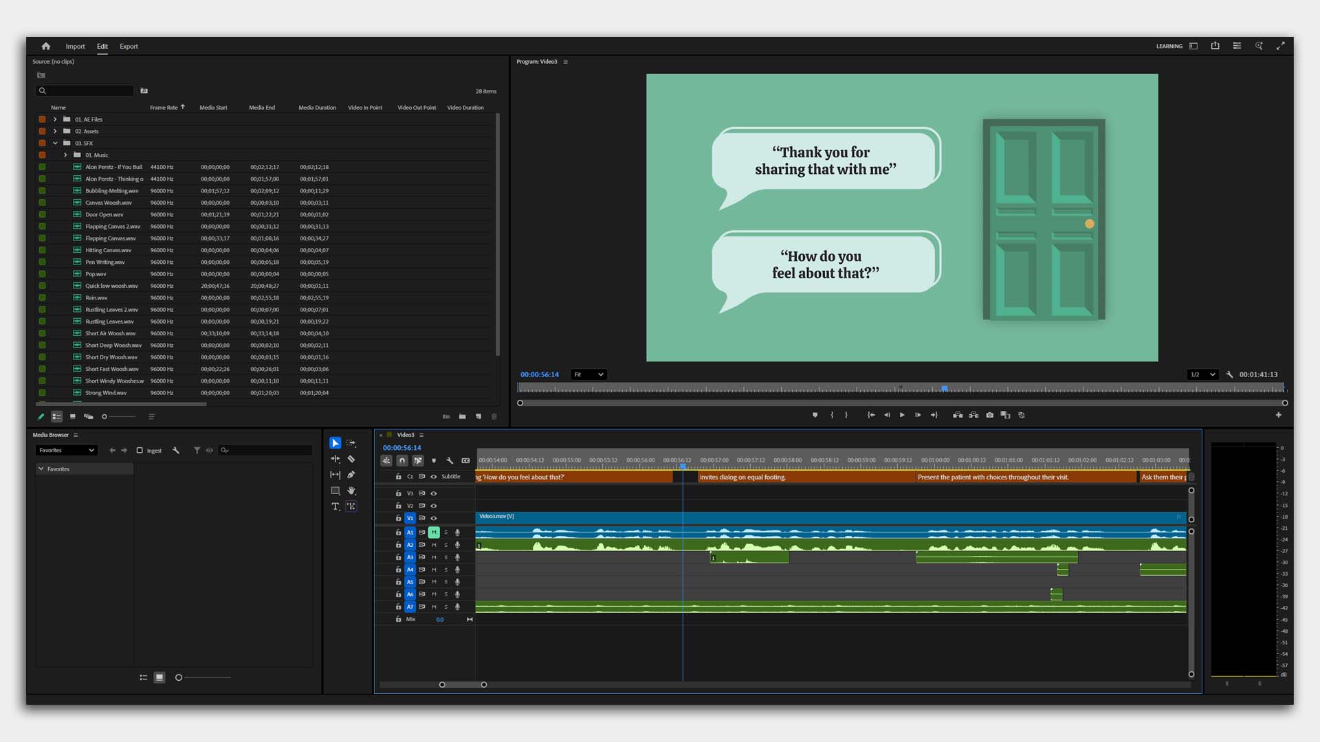
Task: Solo audio track A2
Action: coord(445,545)
